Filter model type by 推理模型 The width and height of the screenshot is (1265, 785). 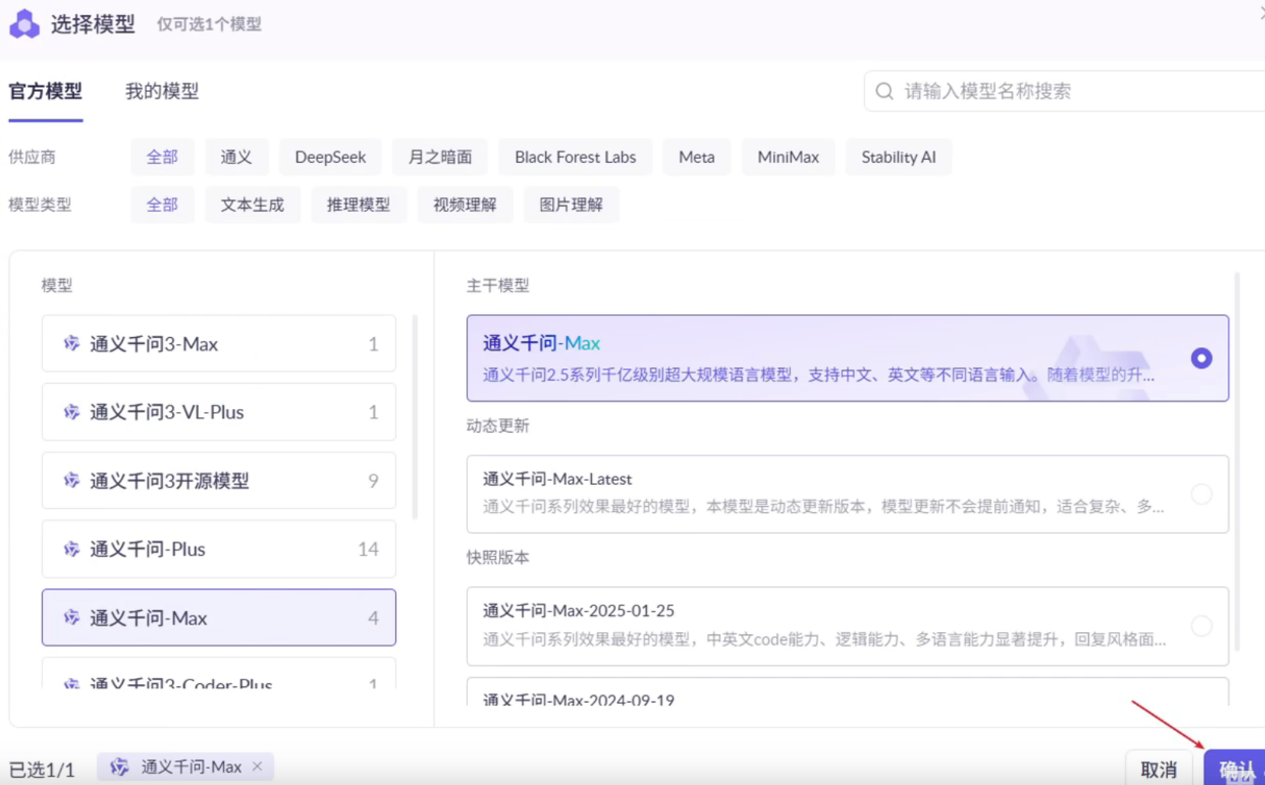click(359, 205)
